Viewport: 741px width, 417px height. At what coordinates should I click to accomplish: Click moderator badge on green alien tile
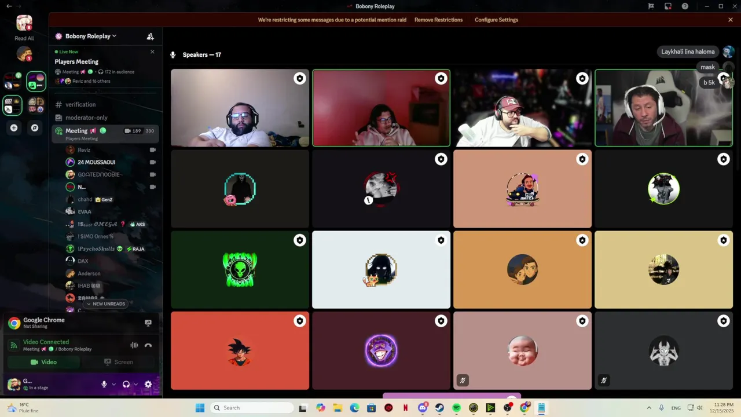(x=299, y=240)
